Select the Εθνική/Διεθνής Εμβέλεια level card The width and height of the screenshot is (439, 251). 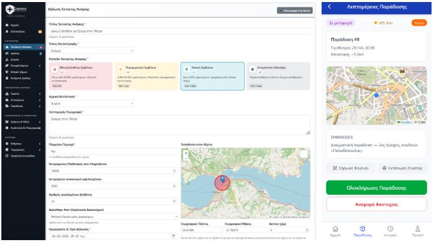coord(81,76)
